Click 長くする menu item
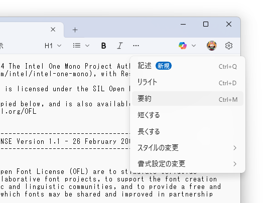 188,131
